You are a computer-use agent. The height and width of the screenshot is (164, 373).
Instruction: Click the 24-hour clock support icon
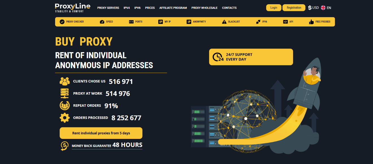pos(218,57)
